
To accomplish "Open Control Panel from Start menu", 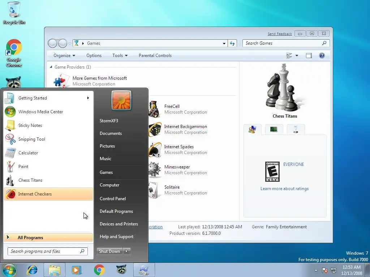I will coord(113,199).
